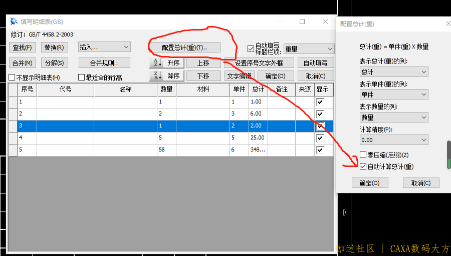Open the 计算精度 0.00 dropdown
Viewport: 451px width, 256px height.
[393, 140]
